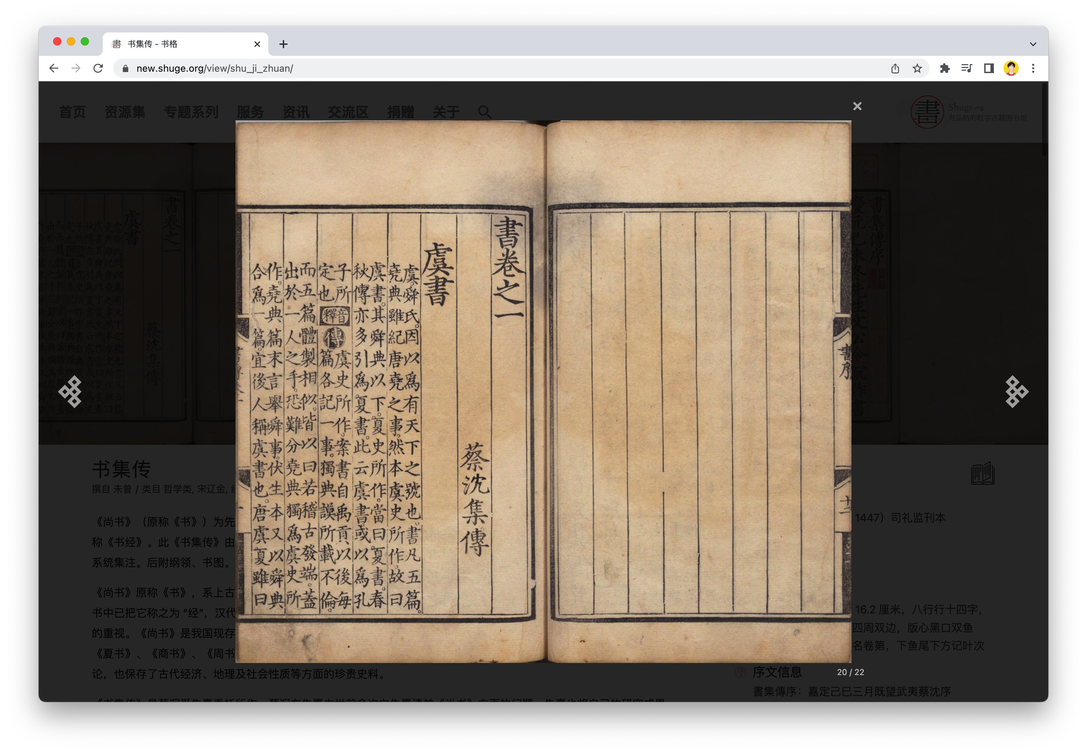Reload the current page

(98, 68)
